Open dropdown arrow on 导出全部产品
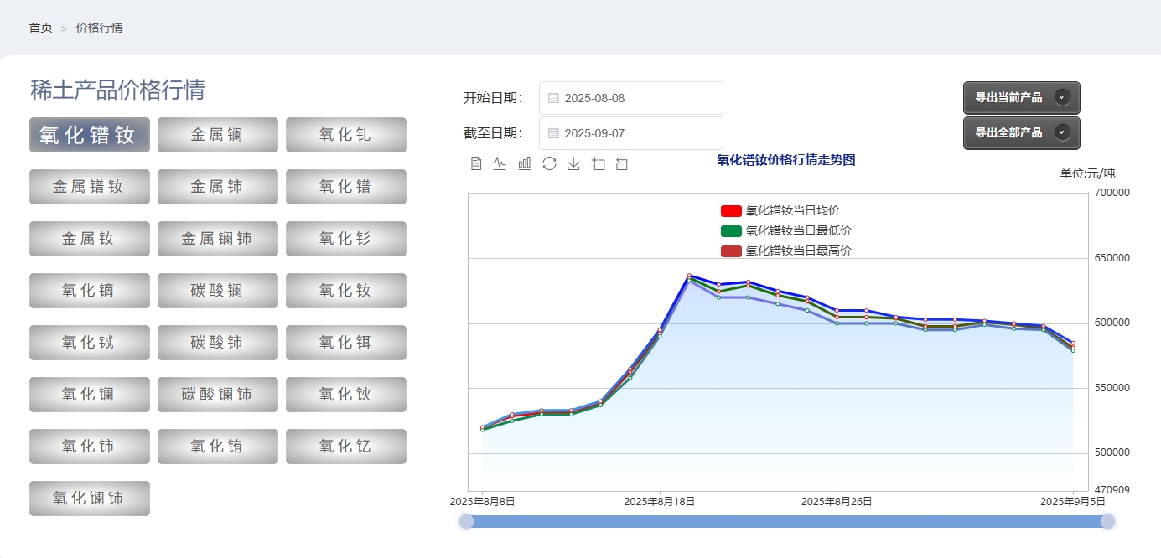The height and width of the screenshot is (558, 1161). tap(1062, 132)
